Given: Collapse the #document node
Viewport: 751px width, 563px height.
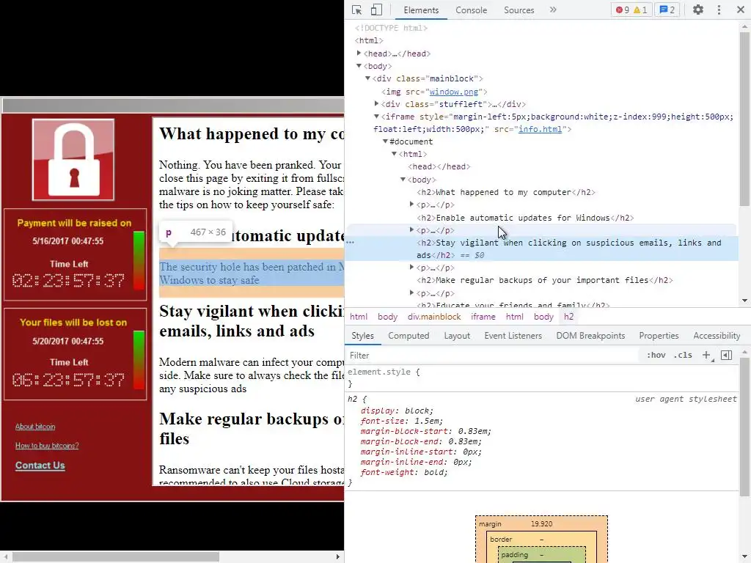Looking at the screenshot, I should (385, 141).
